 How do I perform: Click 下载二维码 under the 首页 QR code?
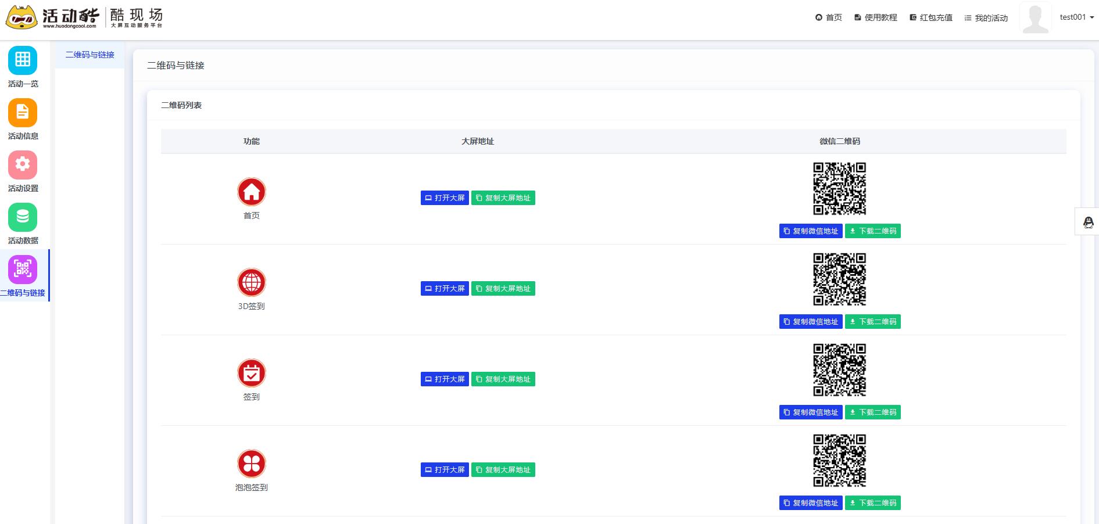[873, 231]
